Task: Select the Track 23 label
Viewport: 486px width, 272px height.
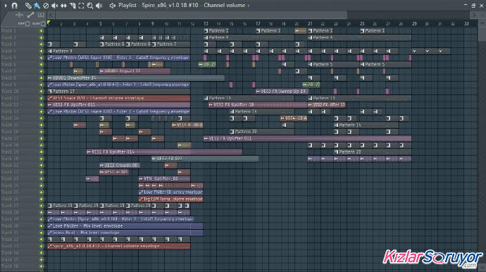Action: pos(10,179)
